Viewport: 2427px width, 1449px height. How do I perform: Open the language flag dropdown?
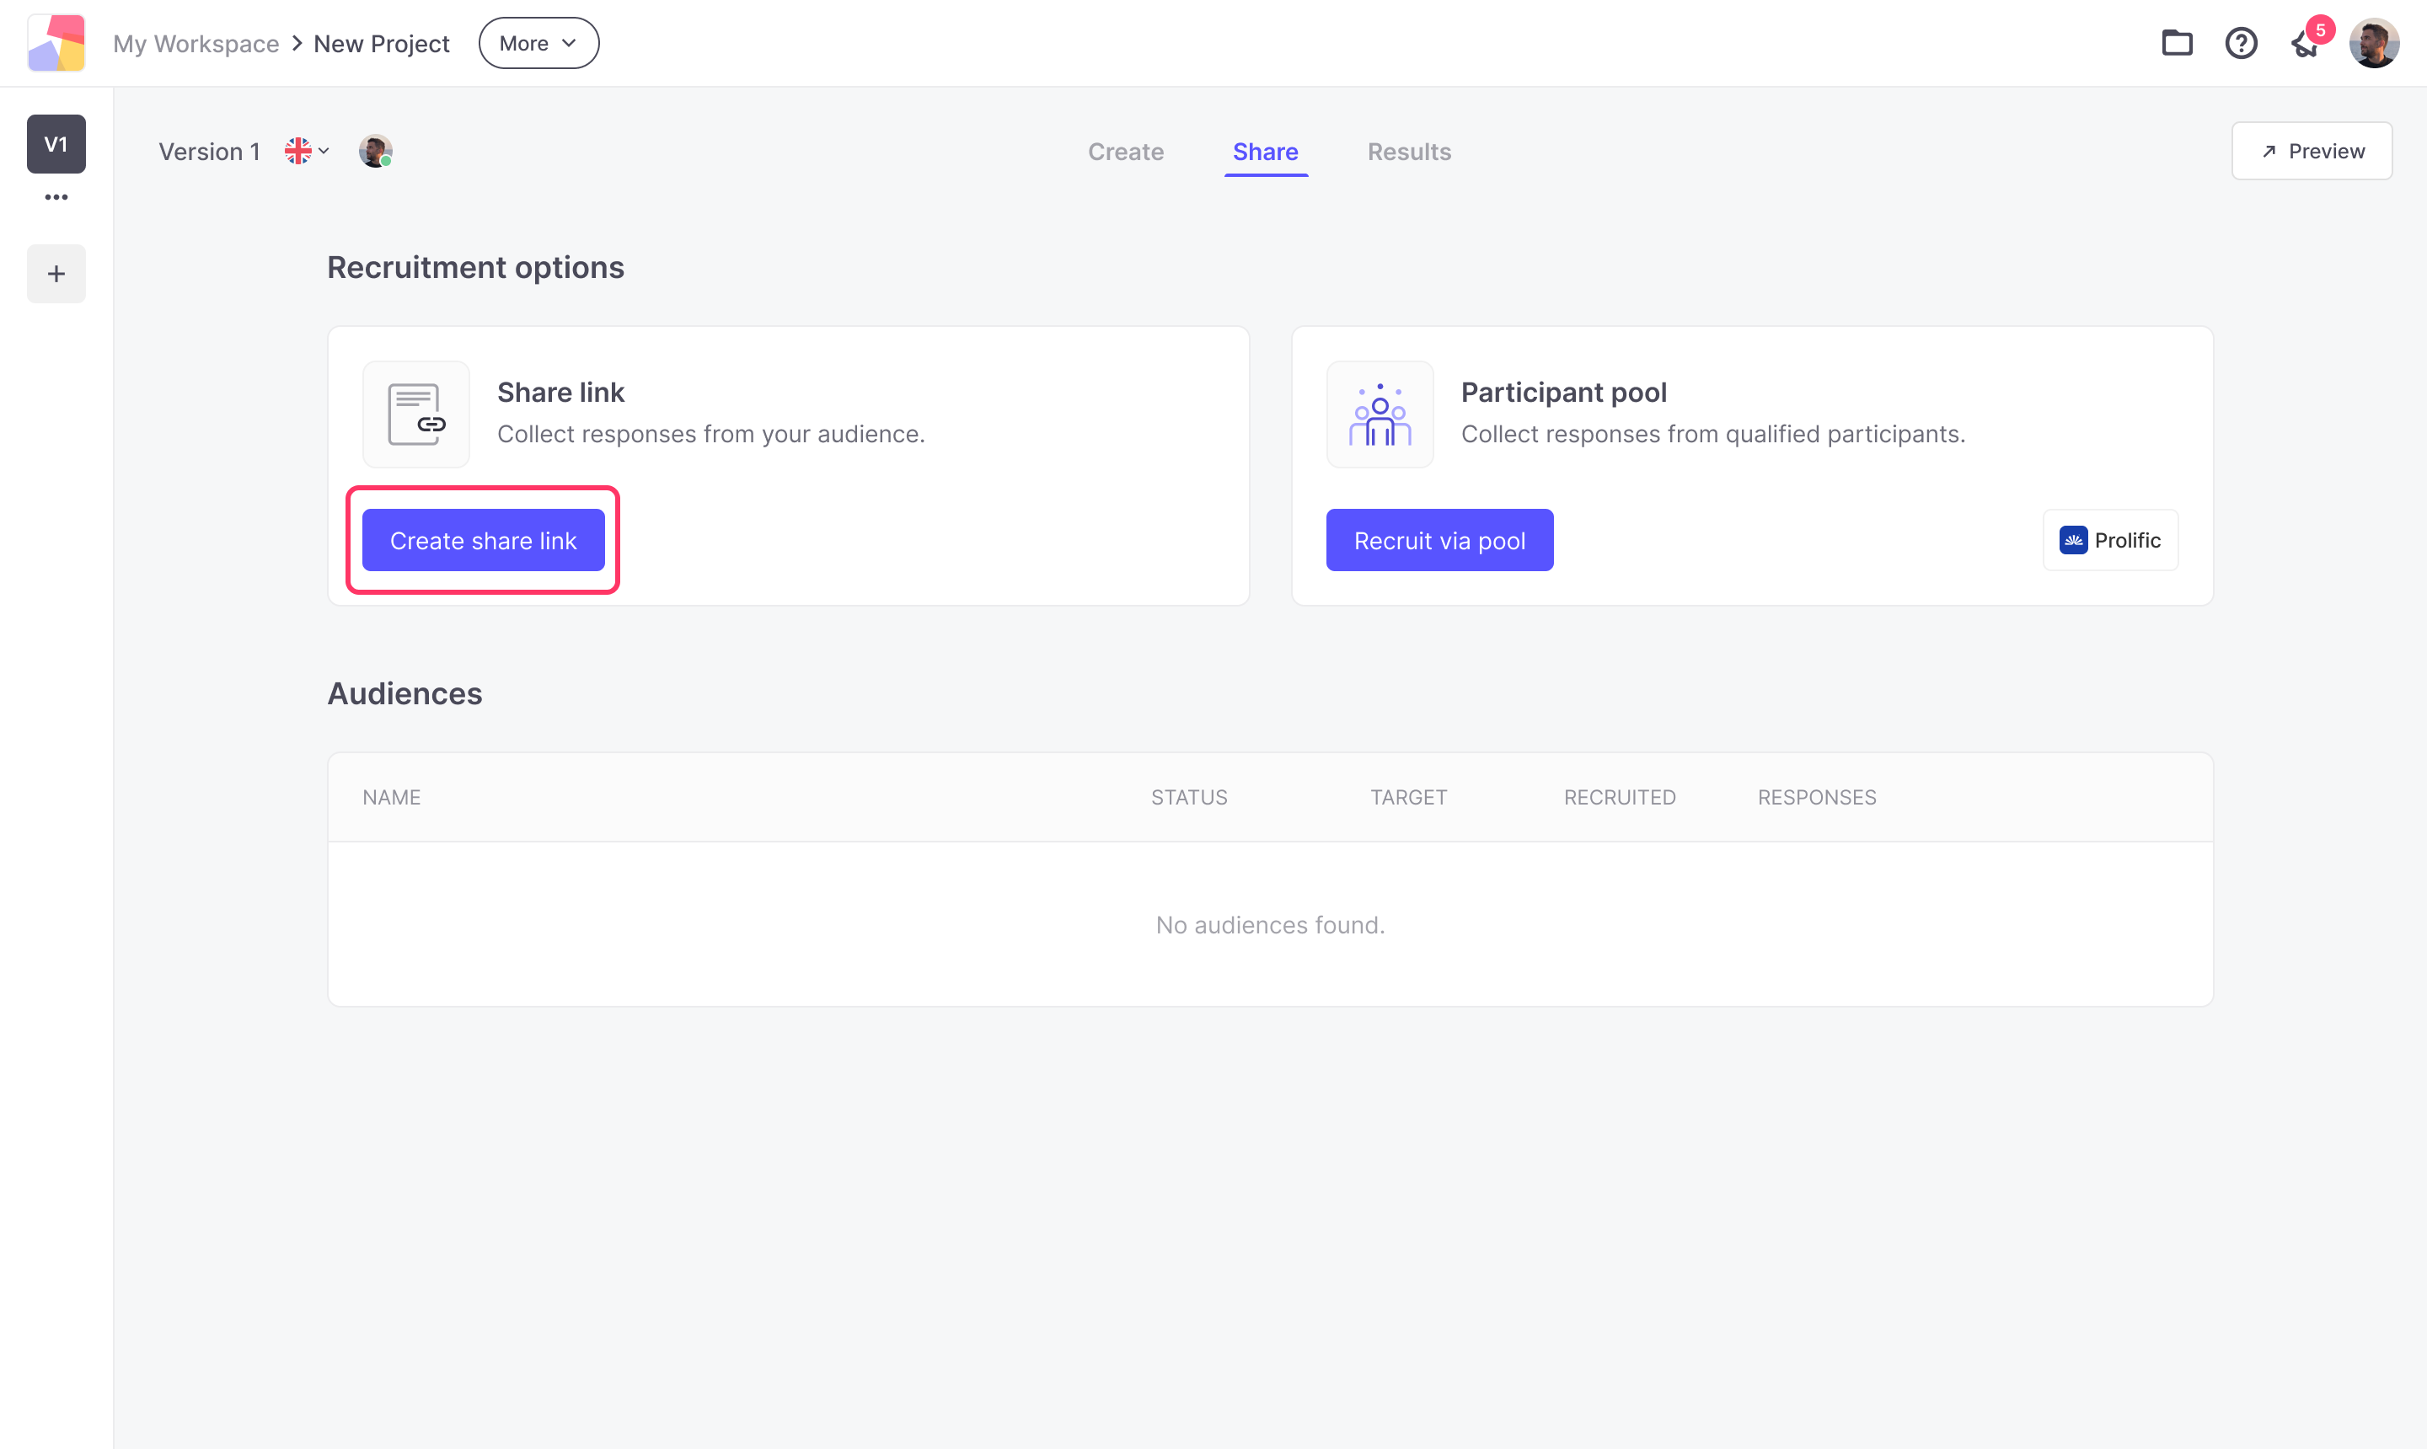307,152
